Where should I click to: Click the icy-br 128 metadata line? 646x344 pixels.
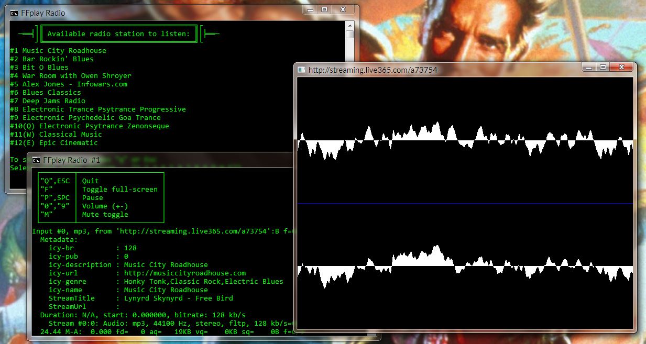point(93,248)
